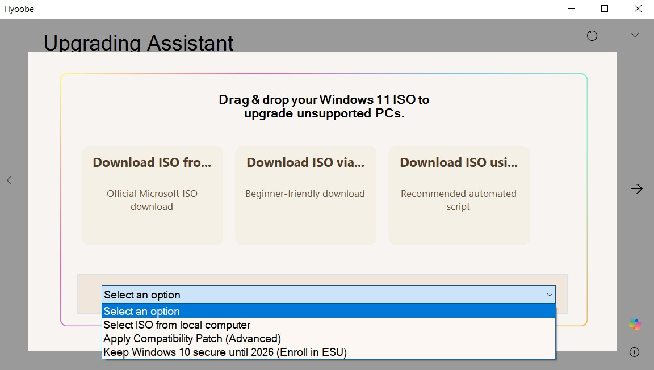Screen dimensions: 654x370
Task: Maximize the Flyoobe window
Action: coord(605,9)
